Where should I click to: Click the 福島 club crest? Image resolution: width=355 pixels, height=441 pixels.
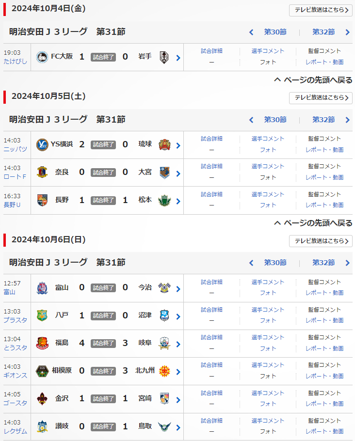click(42, 343)
